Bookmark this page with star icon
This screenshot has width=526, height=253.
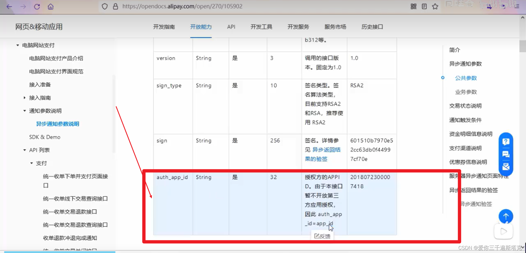click(435, 6)
